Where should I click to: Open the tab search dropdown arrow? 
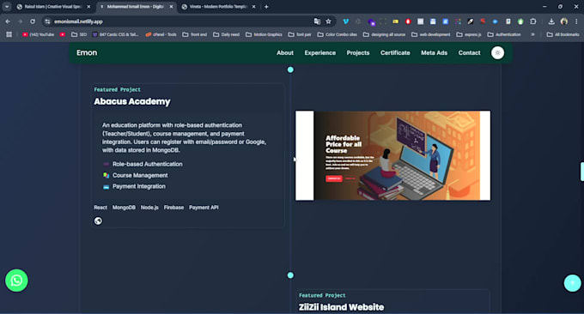coord(7,7)
